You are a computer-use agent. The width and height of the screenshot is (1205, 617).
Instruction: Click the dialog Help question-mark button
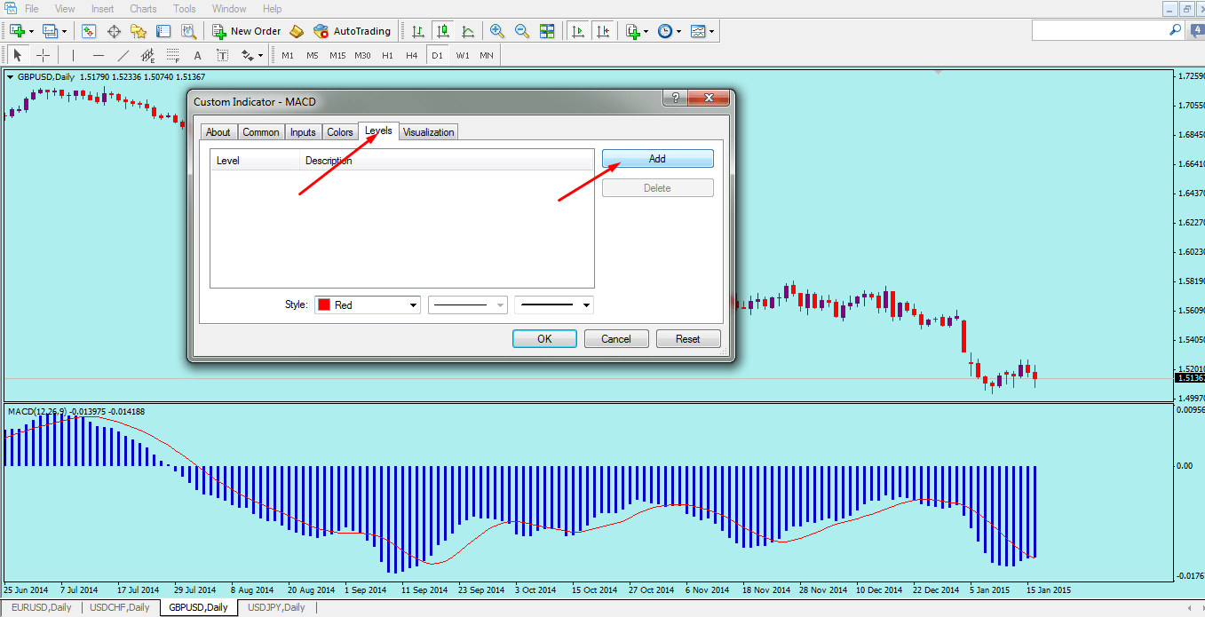pyautogui.click(x=675, y=98)
